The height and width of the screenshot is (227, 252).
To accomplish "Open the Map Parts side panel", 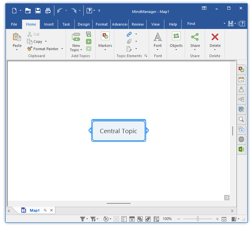I will click(x=241, y=100).
